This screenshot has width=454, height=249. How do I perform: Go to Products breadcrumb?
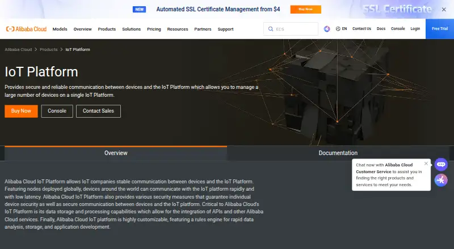point(49,49)
